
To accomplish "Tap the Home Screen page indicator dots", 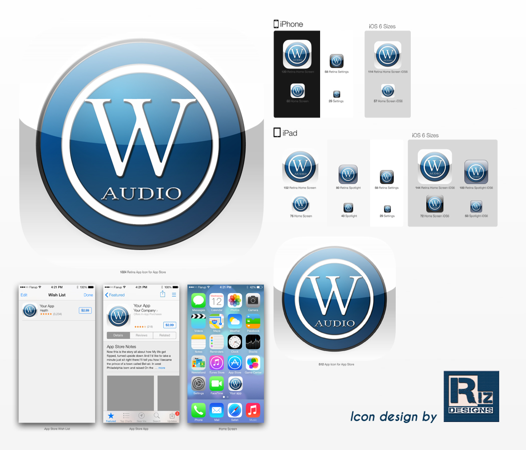I will [226, 397].
